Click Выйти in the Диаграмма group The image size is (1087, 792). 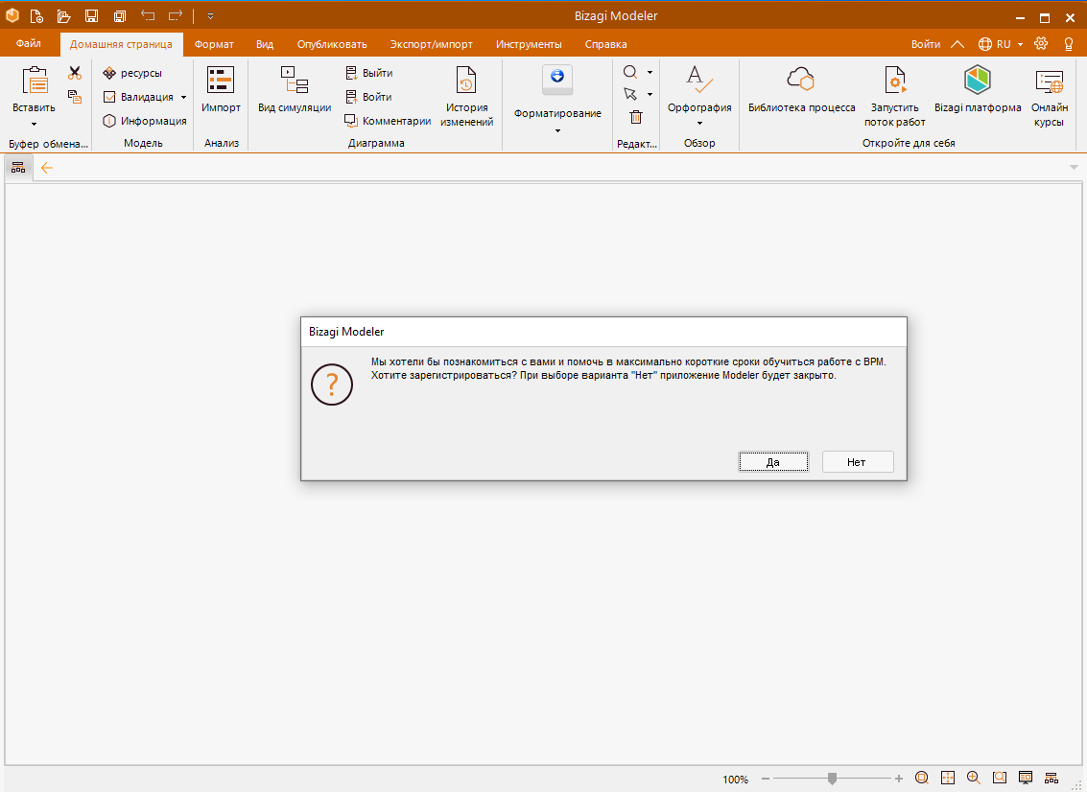coord(368,73)
